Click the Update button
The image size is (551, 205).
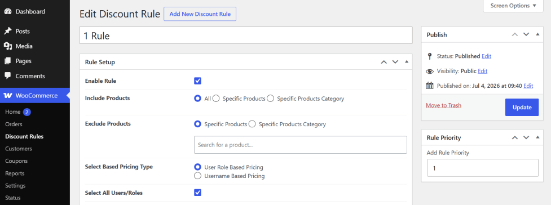[522, 108]
